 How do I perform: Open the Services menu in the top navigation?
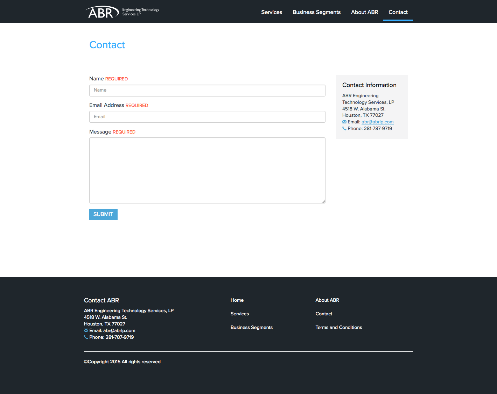[x=272, y=12]
